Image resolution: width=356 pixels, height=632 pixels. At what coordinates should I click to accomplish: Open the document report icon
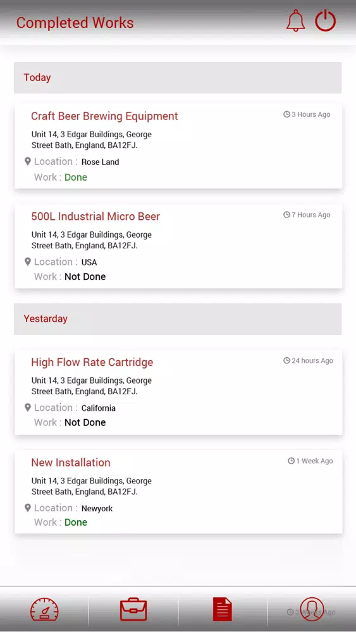tap(223, 609)
